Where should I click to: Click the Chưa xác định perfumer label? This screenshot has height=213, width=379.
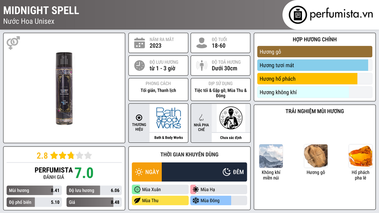pos(231,138)
